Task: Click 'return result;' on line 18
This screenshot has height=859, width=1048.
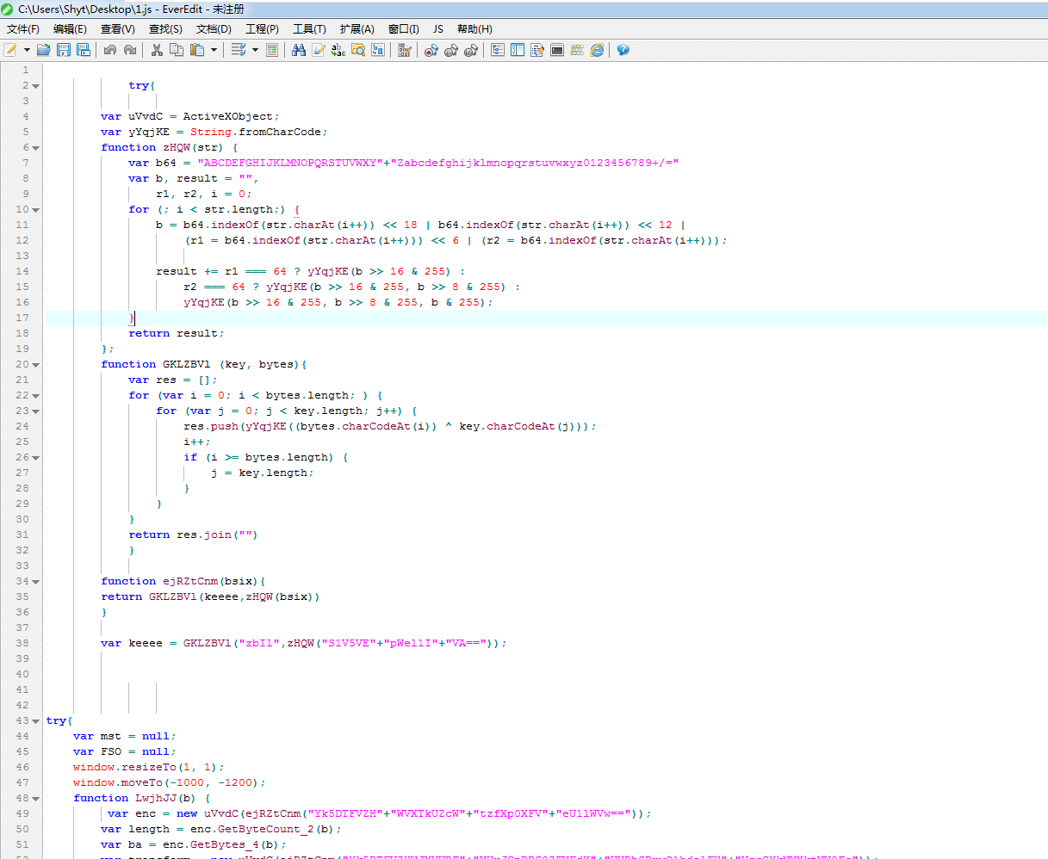Action: [177, 333]
